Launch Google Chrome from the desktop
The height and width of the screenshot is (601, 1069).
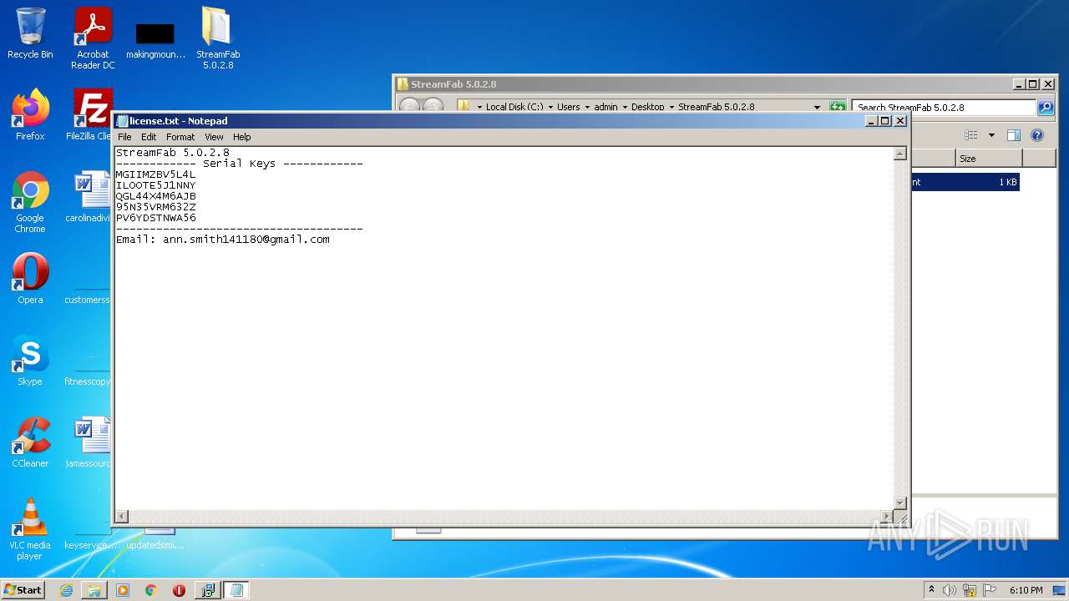coord(30,202)
